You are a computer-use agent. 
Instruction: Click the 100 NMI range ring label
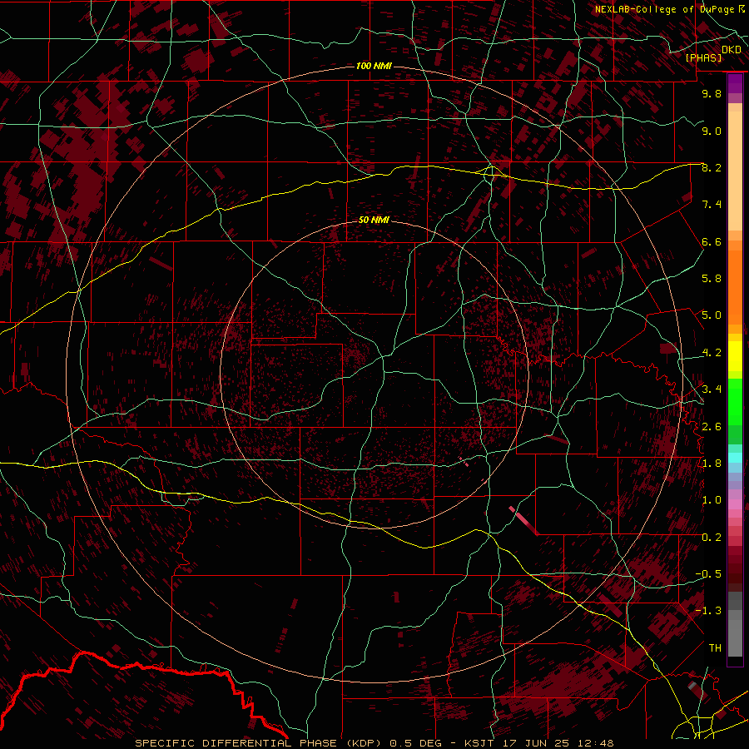[374, 66]
